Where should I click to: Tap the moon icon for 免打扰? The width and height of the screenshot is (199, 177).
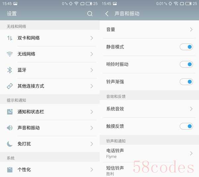[x=10, y=144]
